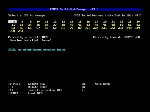Choose IOS 22 in the list

point(121,22)
